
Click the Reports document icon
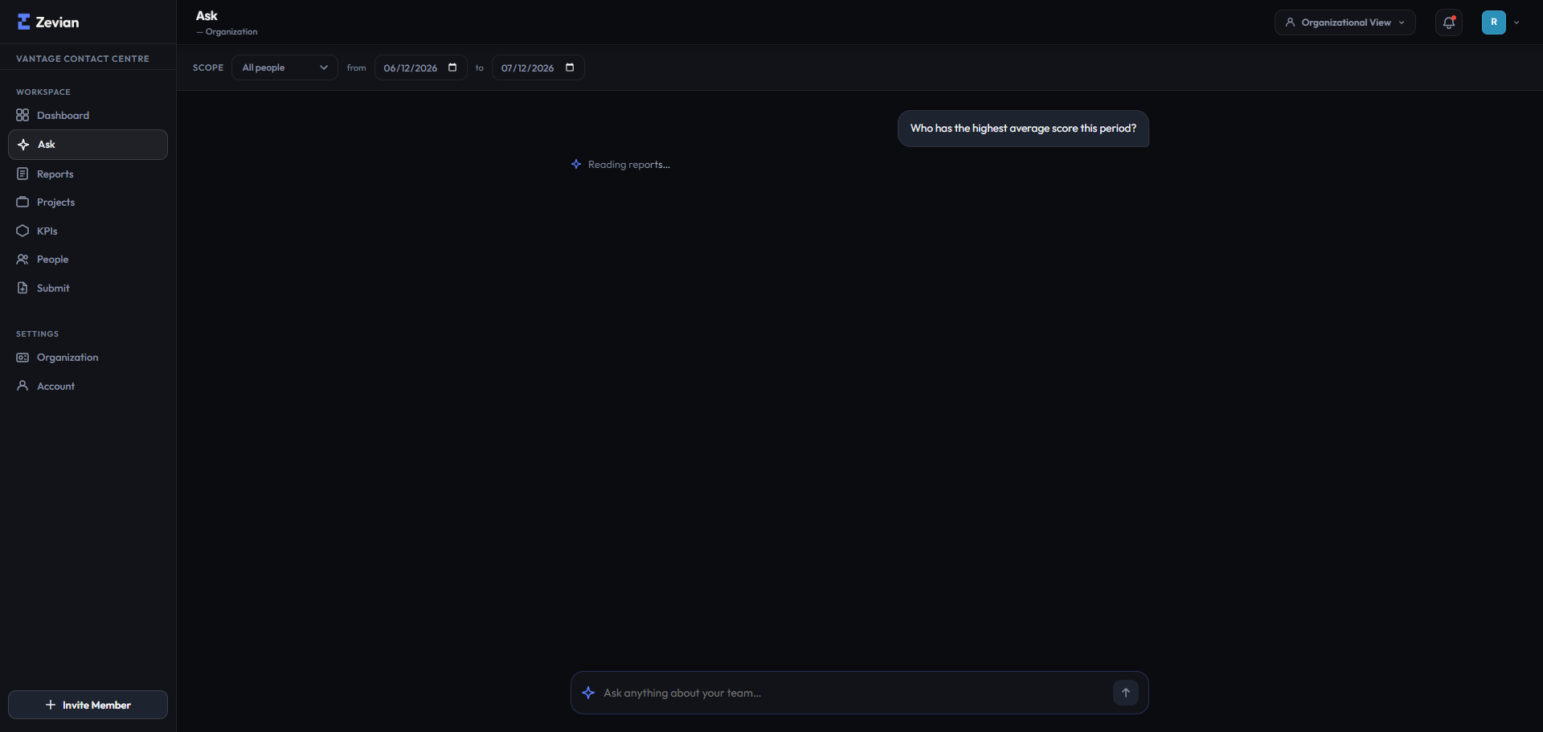(x=23, y=174)
